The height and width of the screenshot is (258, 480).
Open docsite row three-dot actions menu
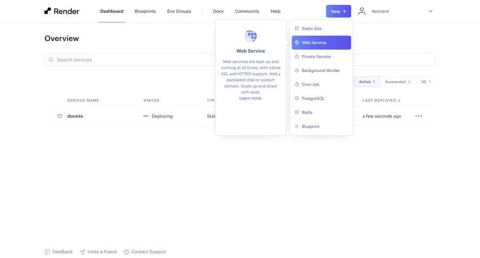pos(419,116)
